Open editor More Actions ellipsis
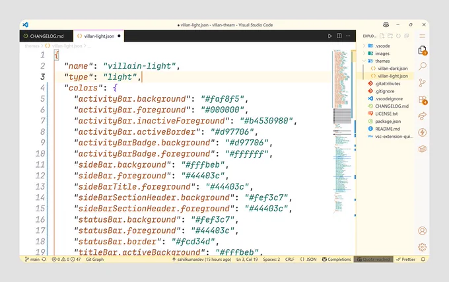The height and width of the screenshot is (282, 449). pos(348,36)
